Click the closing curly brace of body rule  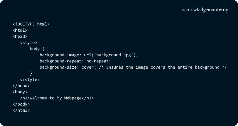coord(31,73)
